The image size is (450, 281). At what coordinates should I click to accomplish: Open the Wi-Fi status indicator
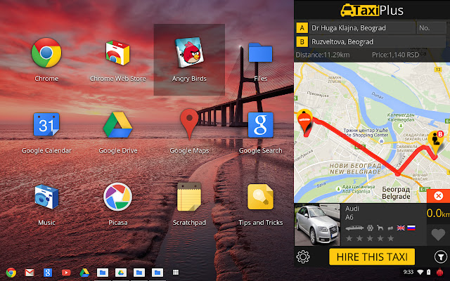(x=420, y=272)
